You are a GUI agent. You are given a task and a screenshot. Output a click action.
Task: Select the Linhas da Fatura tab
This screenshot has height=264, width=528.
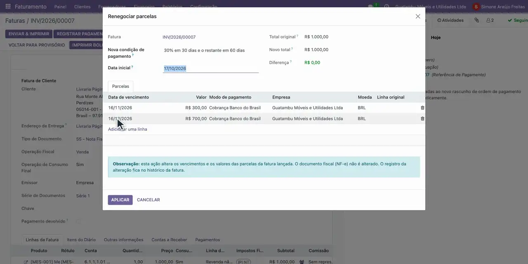(42, 240)
